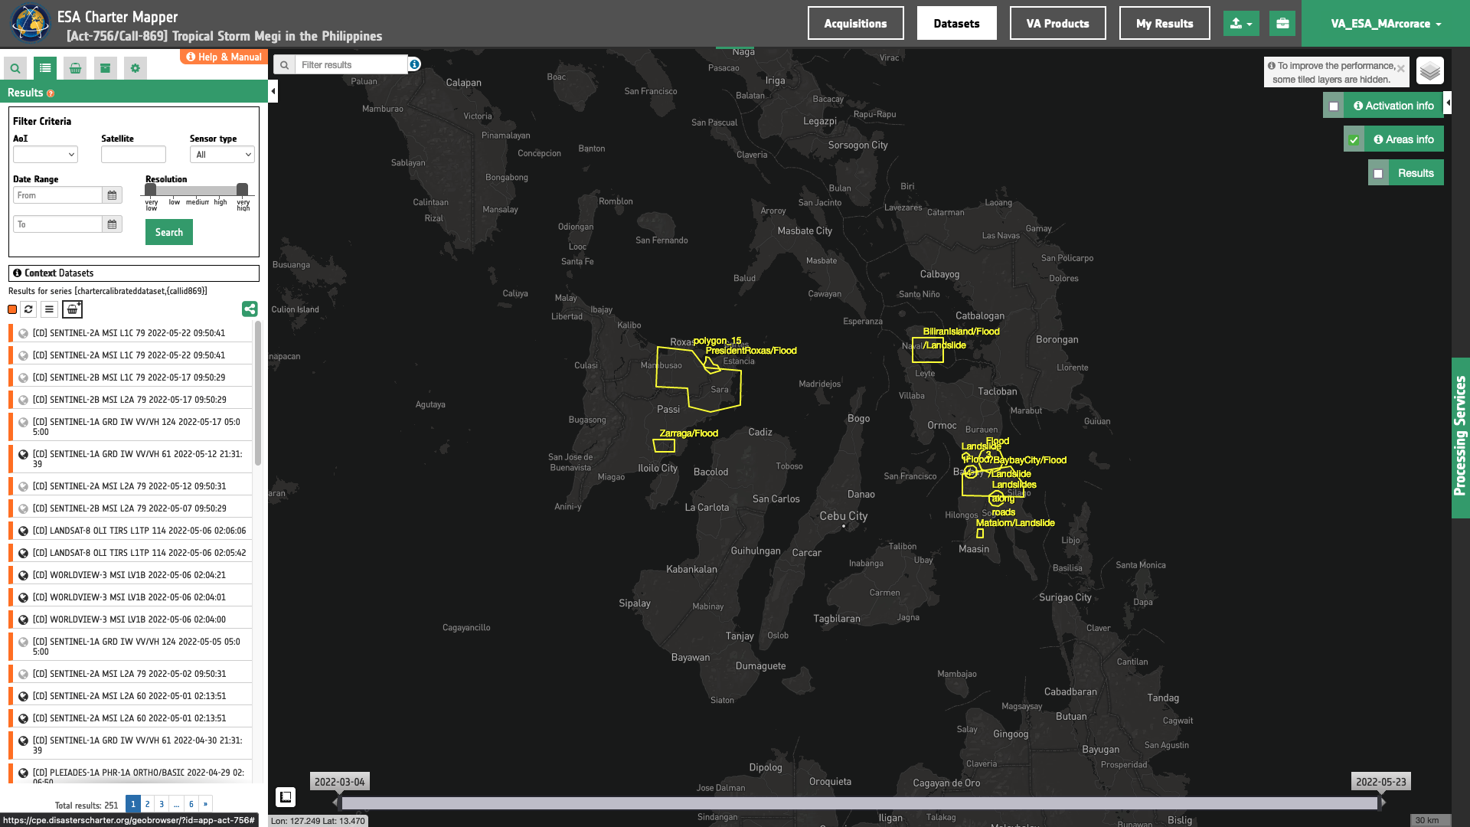Click the green briefcase icon in header
1470x827 pixels.
pyautogui.click(x=1282, y=24)
